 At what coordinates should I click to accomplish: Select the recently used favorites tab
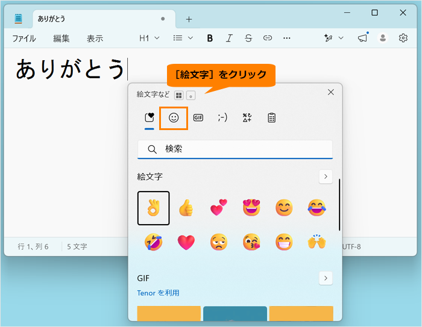(x=150, y=118)
